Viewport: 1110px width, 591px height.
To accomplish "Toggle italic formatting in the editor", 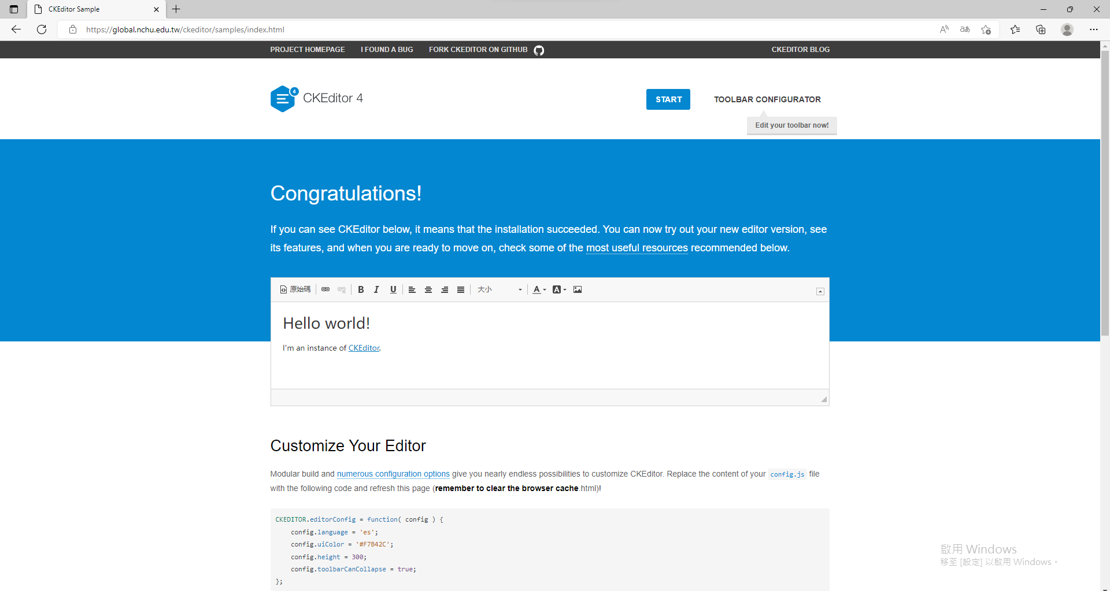I will click(x=376, y=289).
